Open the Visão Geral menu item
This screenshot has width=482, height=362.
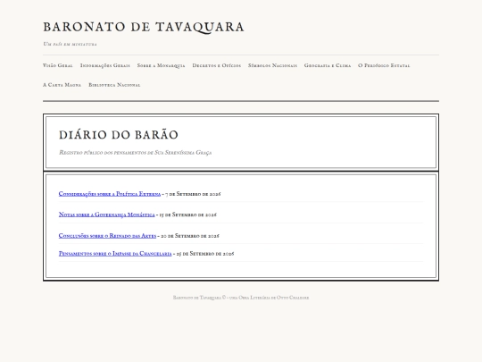click(x=58, y=65)
